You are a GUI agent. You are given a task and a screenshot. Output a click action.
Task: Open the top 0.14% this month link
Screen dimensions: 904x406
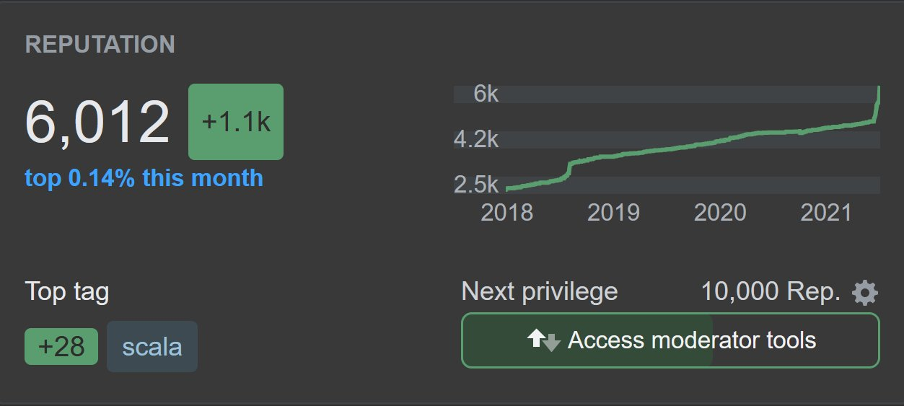144,177
